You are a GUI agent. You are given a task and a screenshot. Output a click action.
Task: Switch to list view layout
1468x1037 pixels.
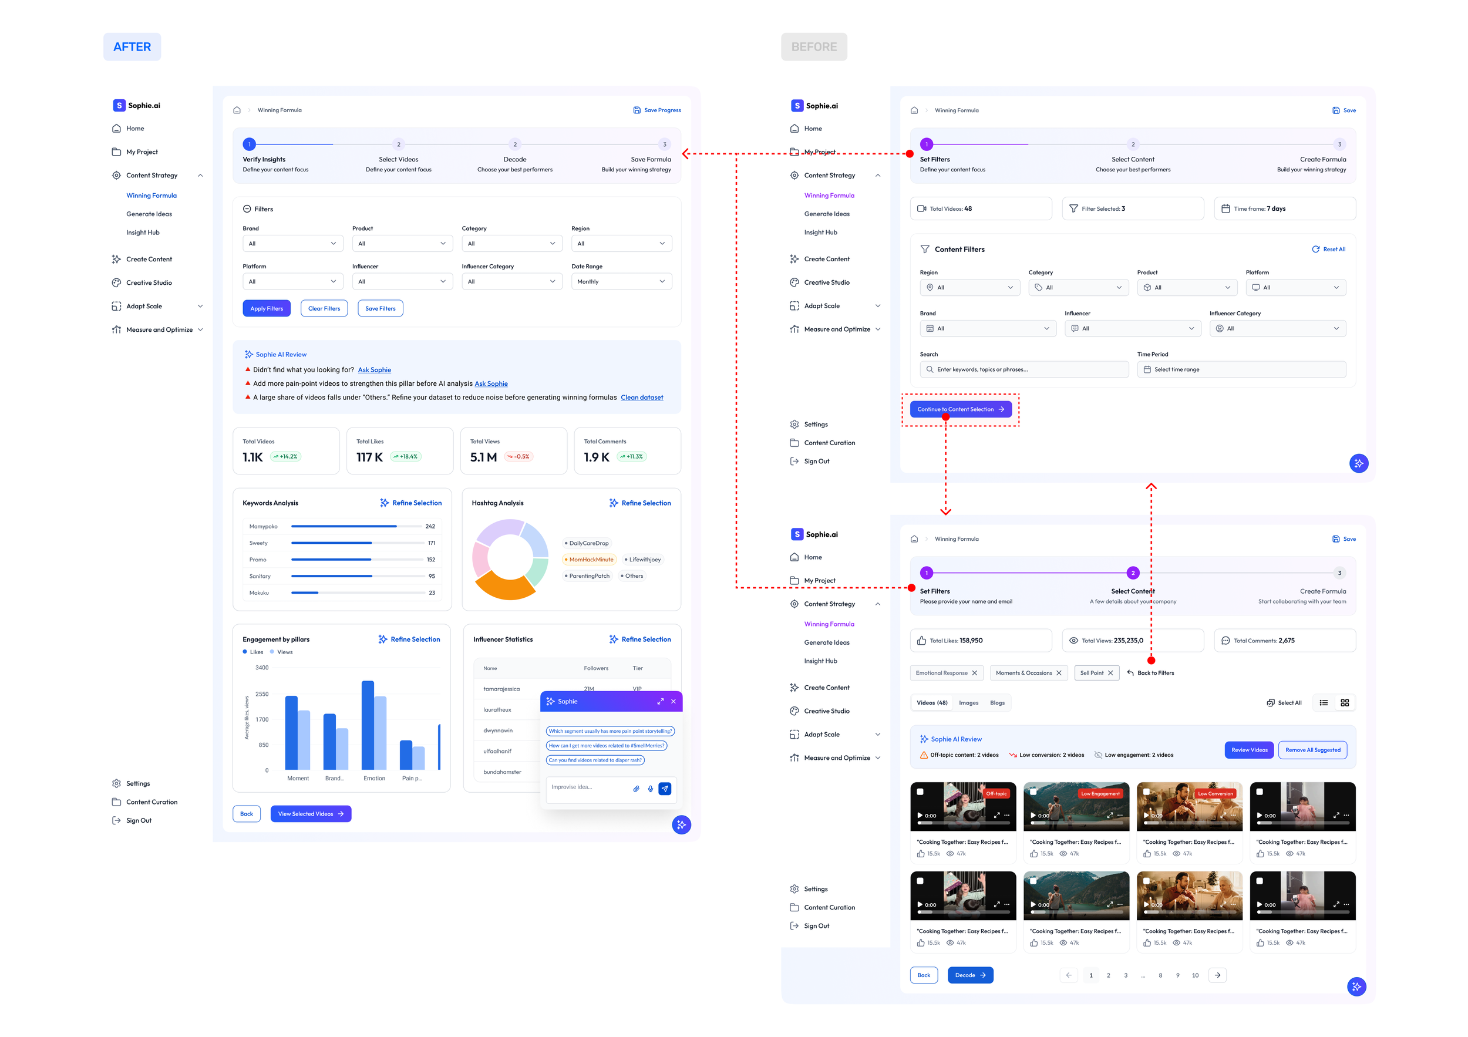(x=1324, y=703)
